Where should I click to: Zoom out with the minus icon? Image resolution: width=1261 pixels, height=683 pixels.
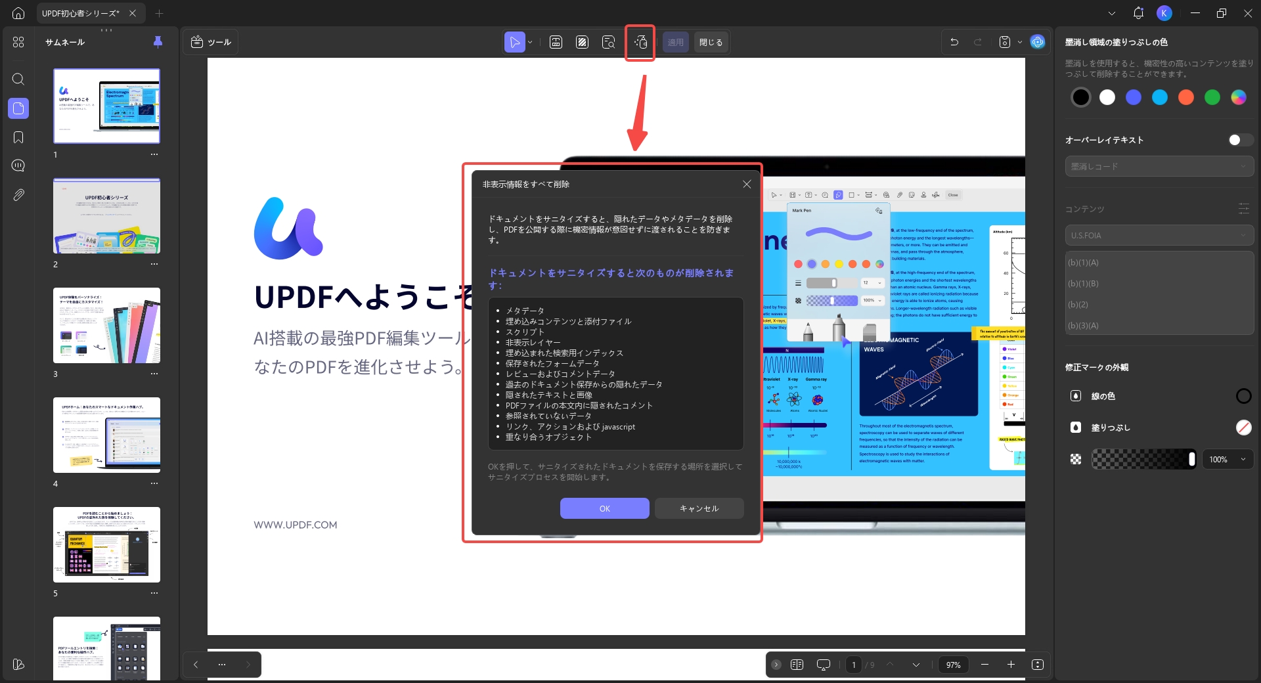pyautogui.click(x=984, y=665)
